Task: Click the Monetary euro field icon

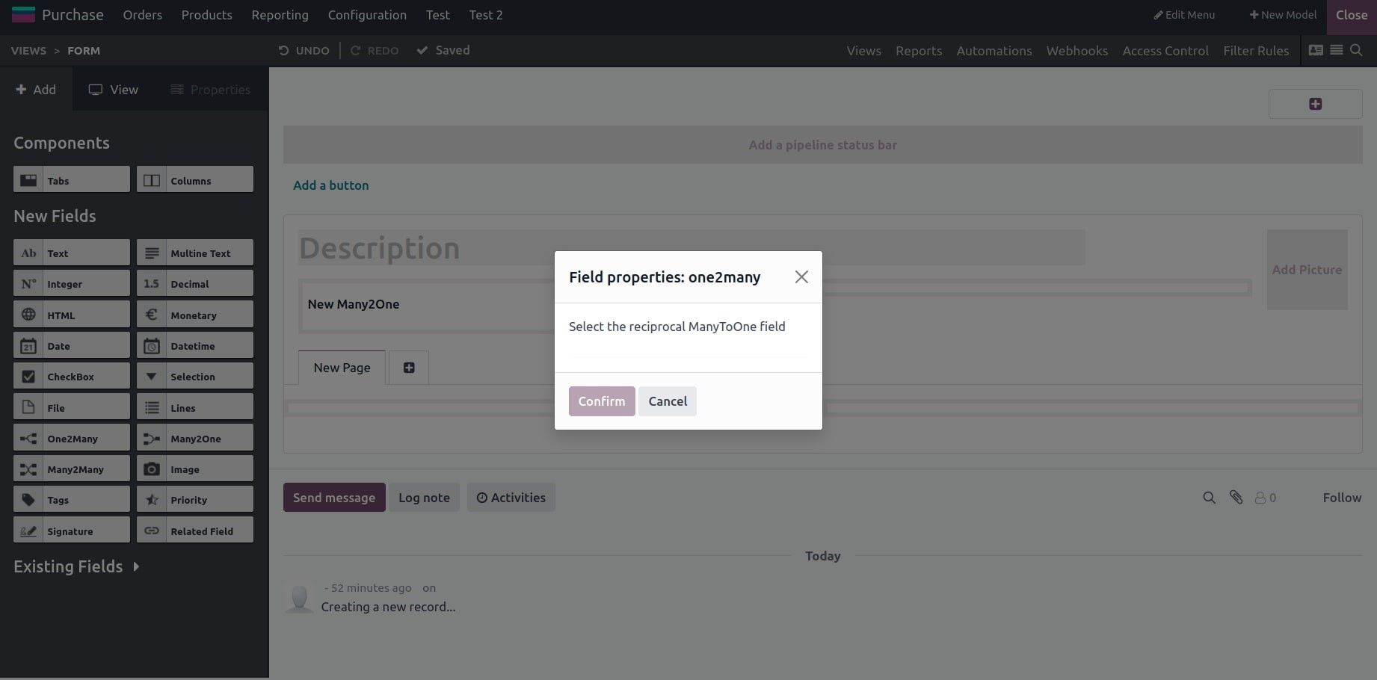Action: [152, 315]
